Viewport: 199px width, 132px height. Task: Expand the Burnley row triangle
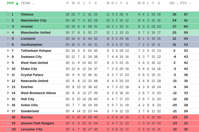tap(8, 117)
